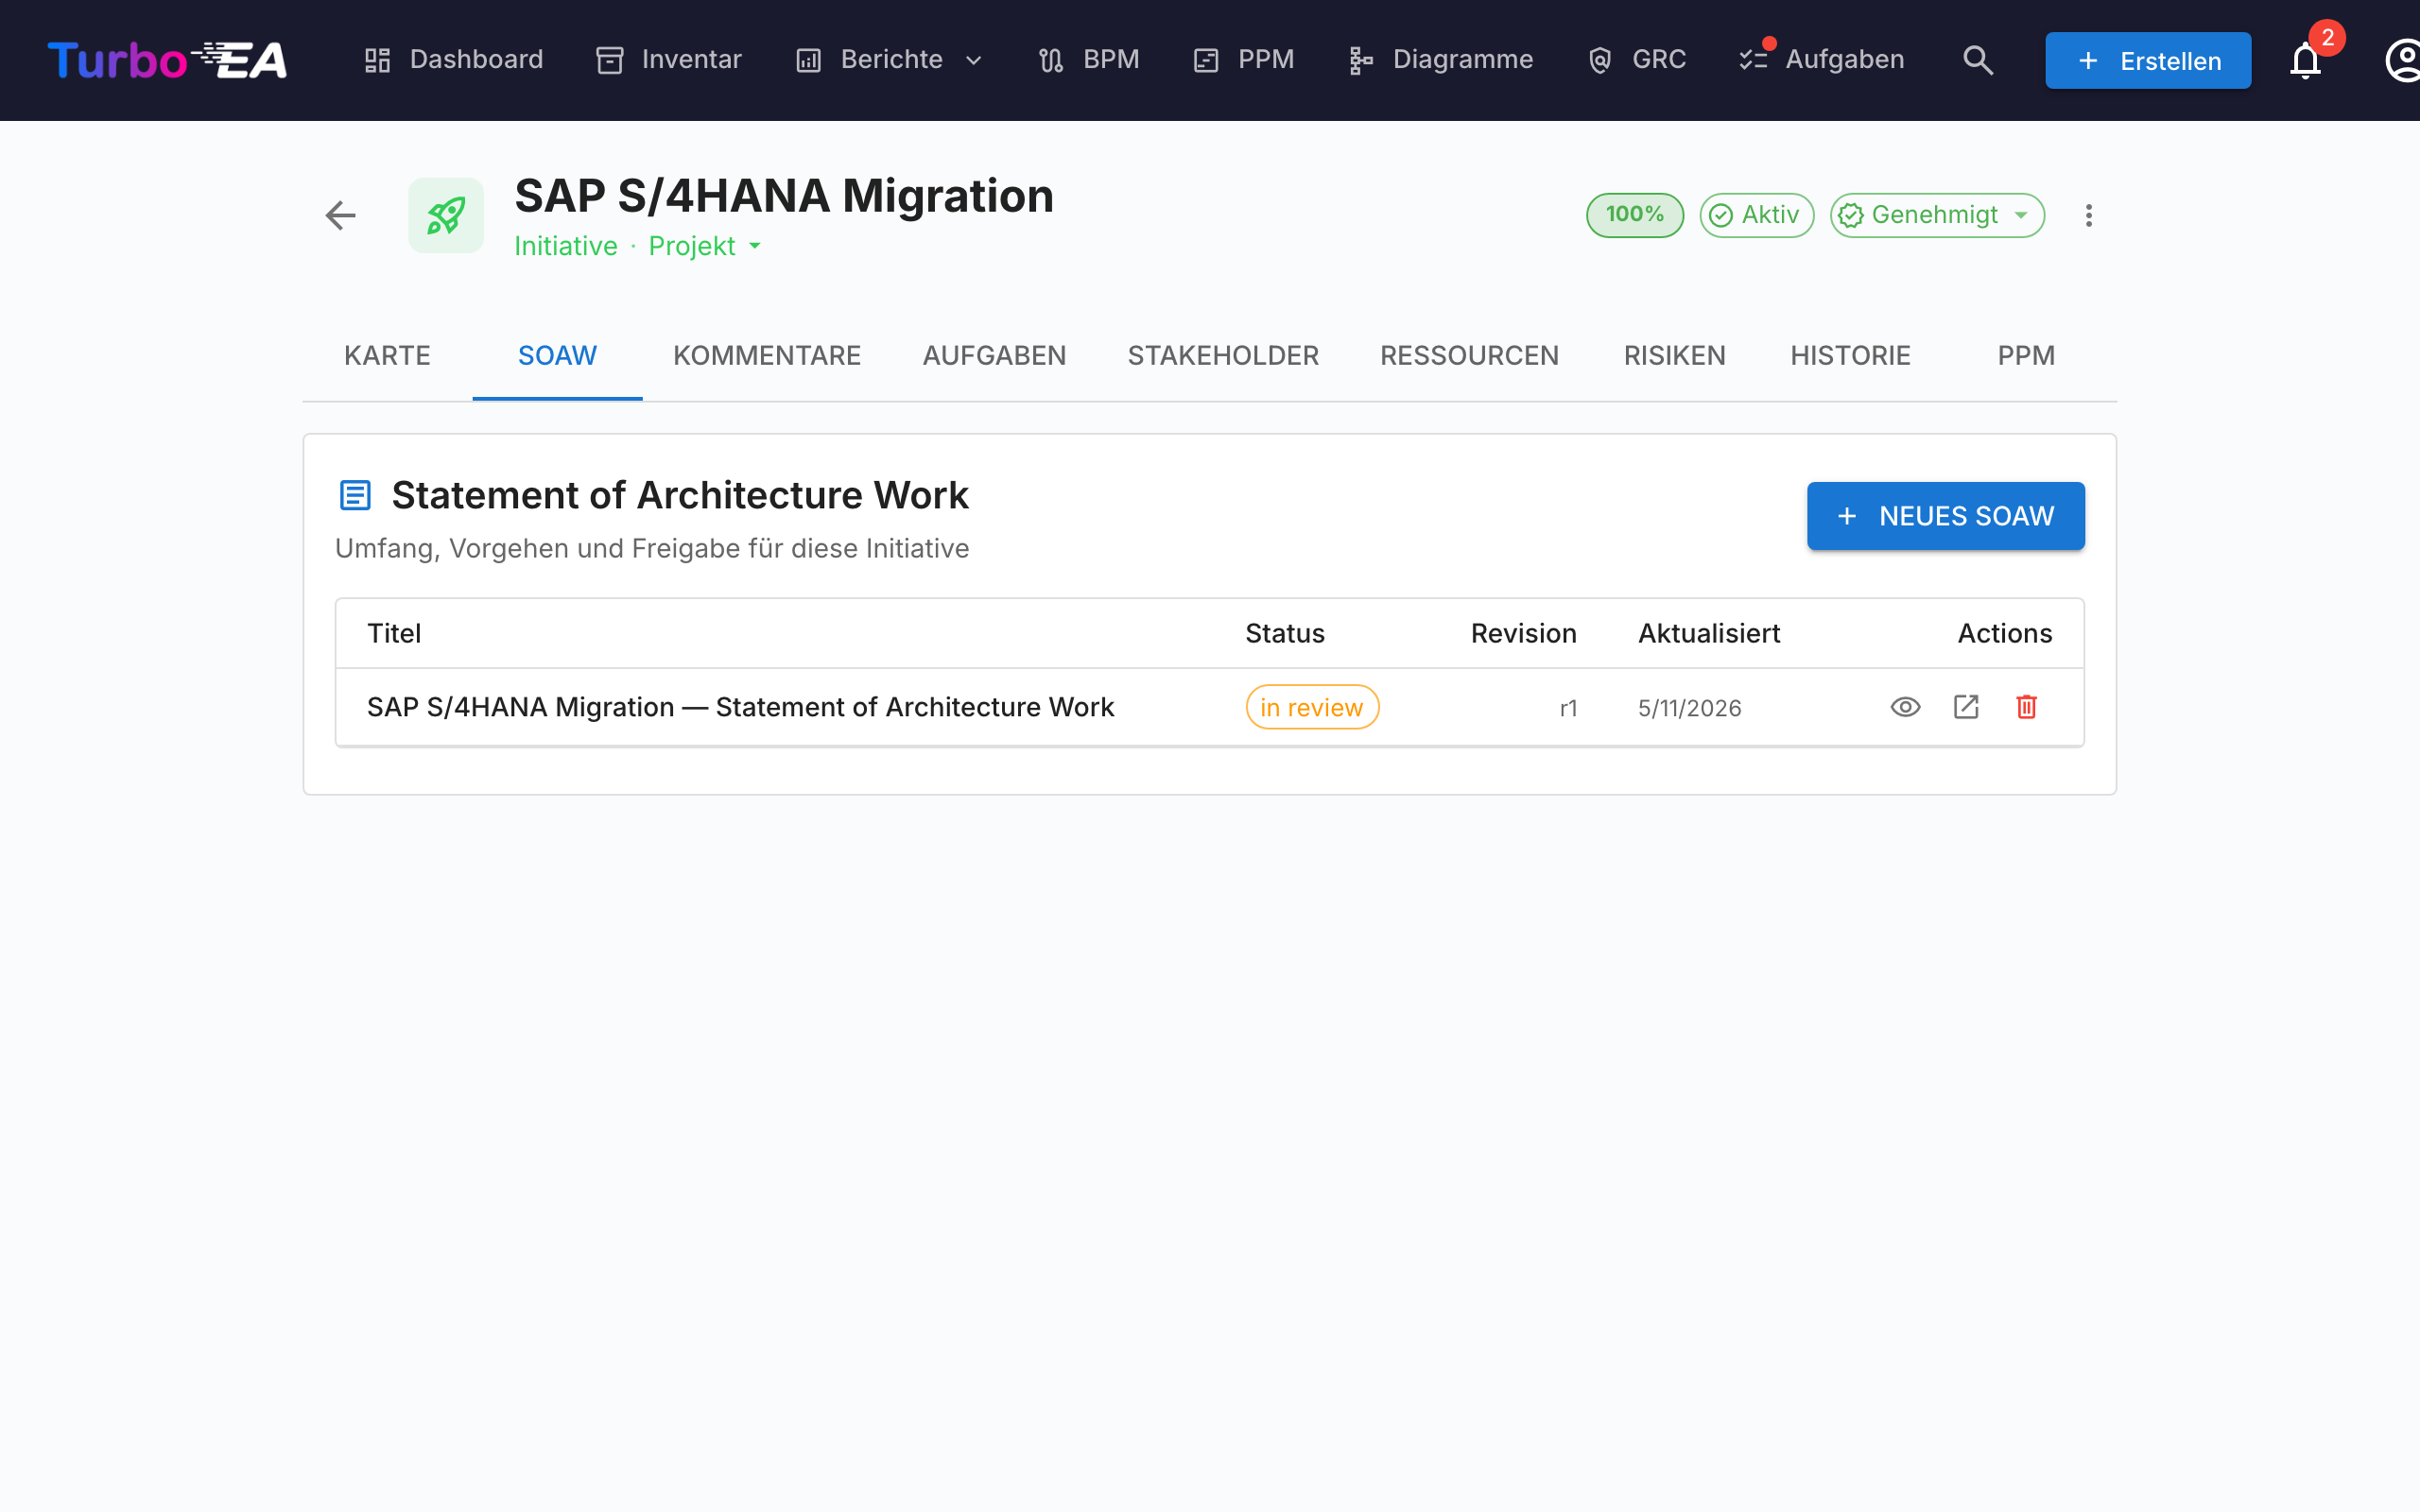Open the SOAW via the open-in-new icon

click(1966, 707)
